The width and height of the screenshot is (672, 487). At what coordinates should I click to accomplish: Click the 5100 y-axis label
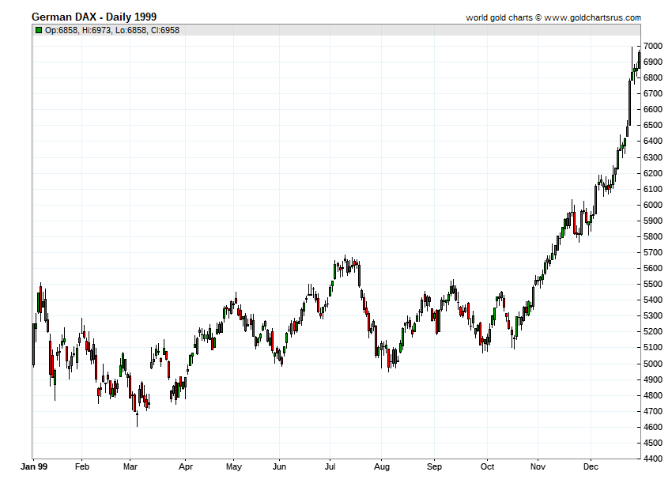(653, 348)
